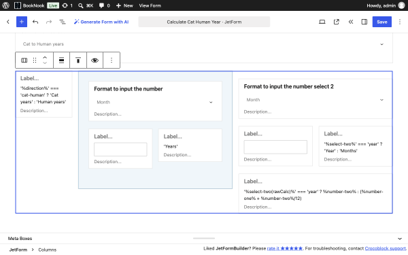Select the rawCalc number-two formula text
This screenshot has width=408, height=255.
[313, 195]
